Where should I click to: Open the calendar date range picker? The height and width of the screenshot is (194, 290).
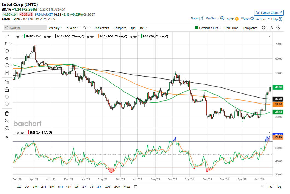coord(135,187)
